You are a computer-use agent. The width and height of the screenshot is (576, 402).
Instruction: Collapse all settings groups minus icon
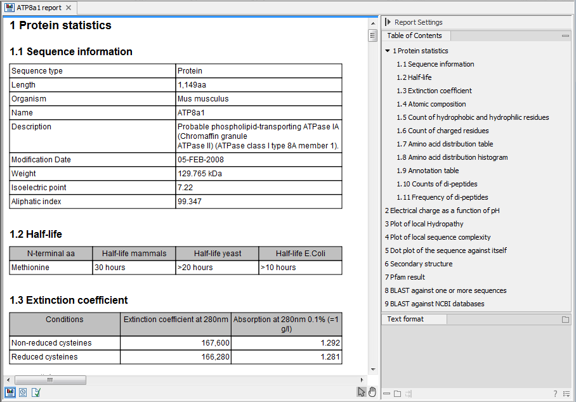(x=386, y=394)
